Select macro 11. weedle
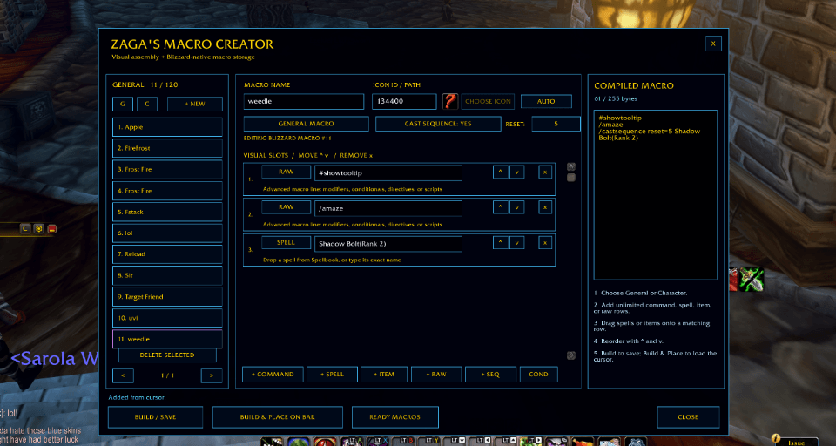 point(167,339)
